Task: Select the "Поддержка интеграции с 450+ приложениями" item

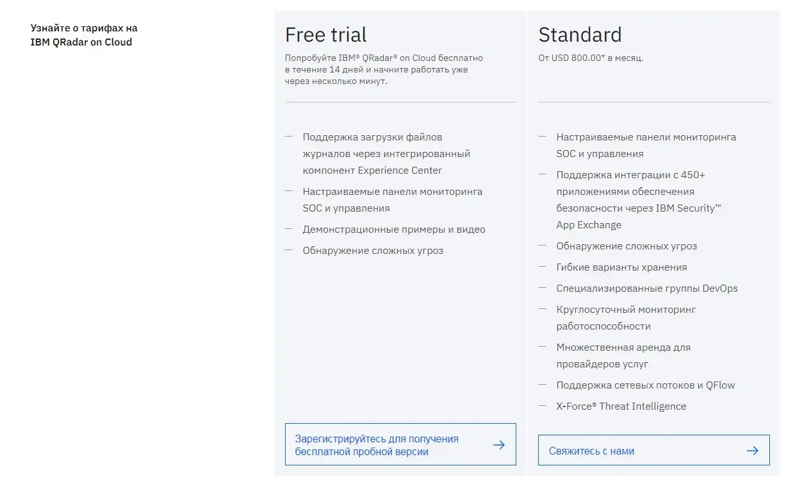Action: coord(639,199)
